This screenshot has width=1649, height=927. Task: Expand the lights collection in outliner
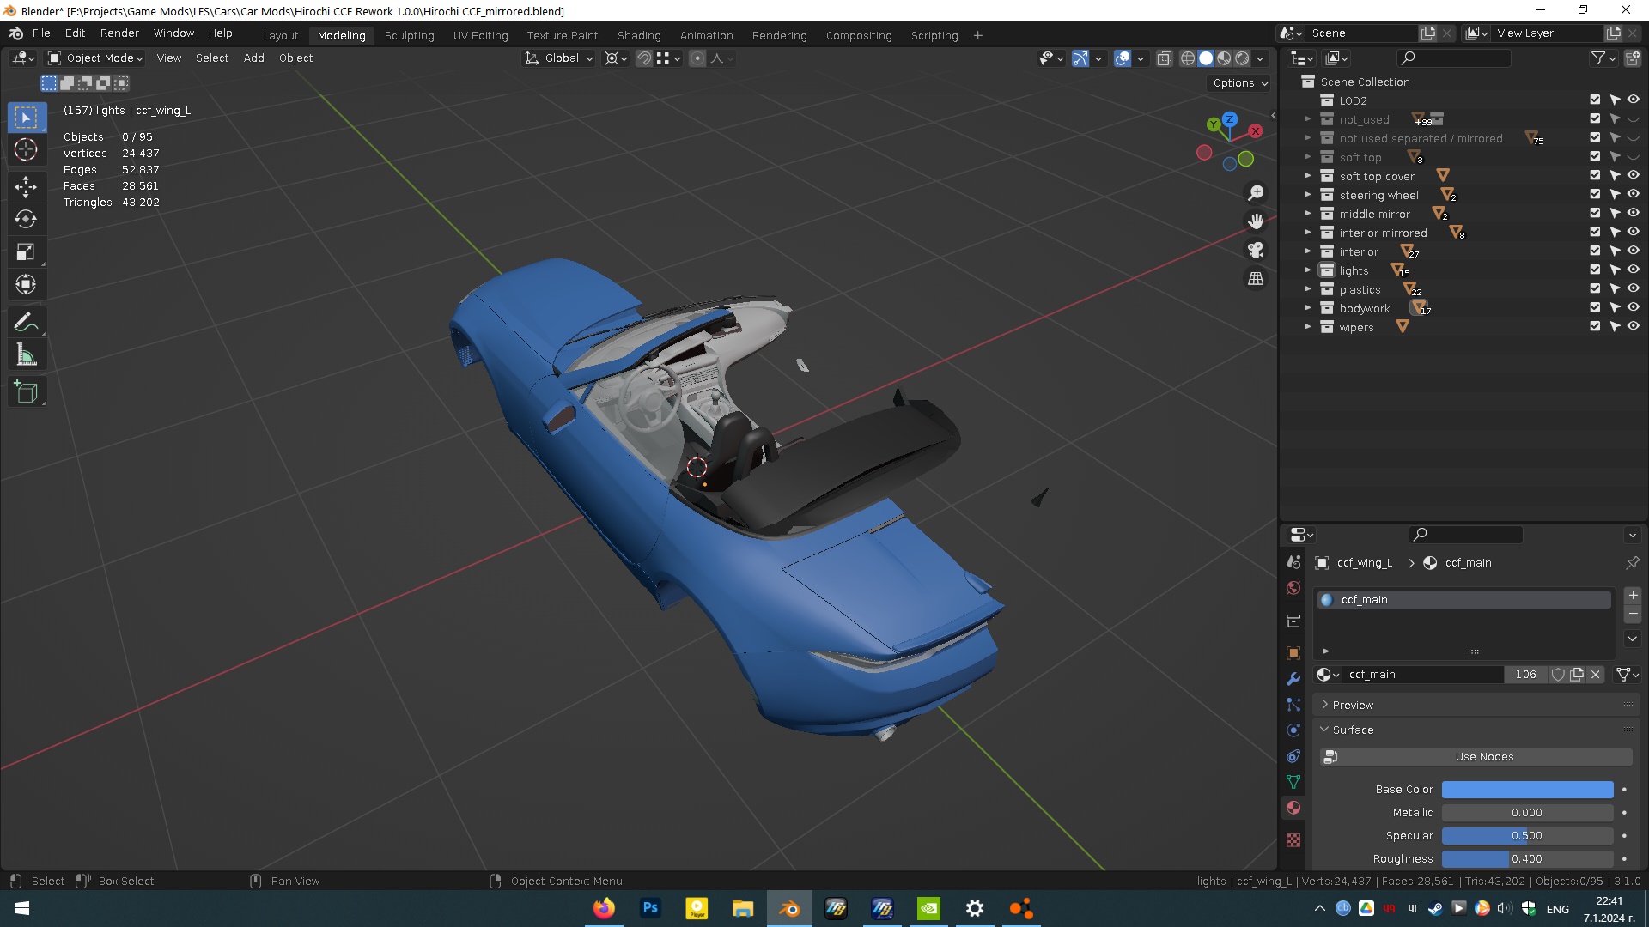click(x=1308, y=270)
